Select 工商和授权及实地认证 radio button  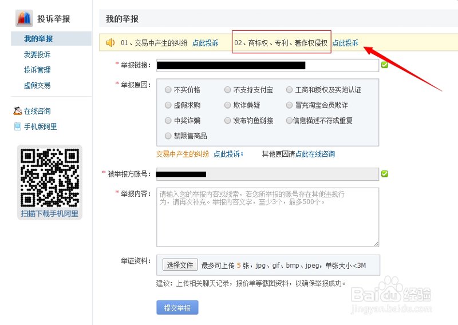click(x=289, y=90)
